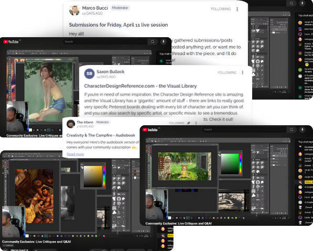Click the title 'Community Exclusive: Live Critiques and Q&A!' under the garden video
The width and height of the screenshot is (313, 251).
[178, 223]
